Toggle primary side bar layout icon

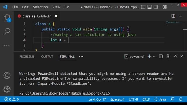click(x=143, y=7)
